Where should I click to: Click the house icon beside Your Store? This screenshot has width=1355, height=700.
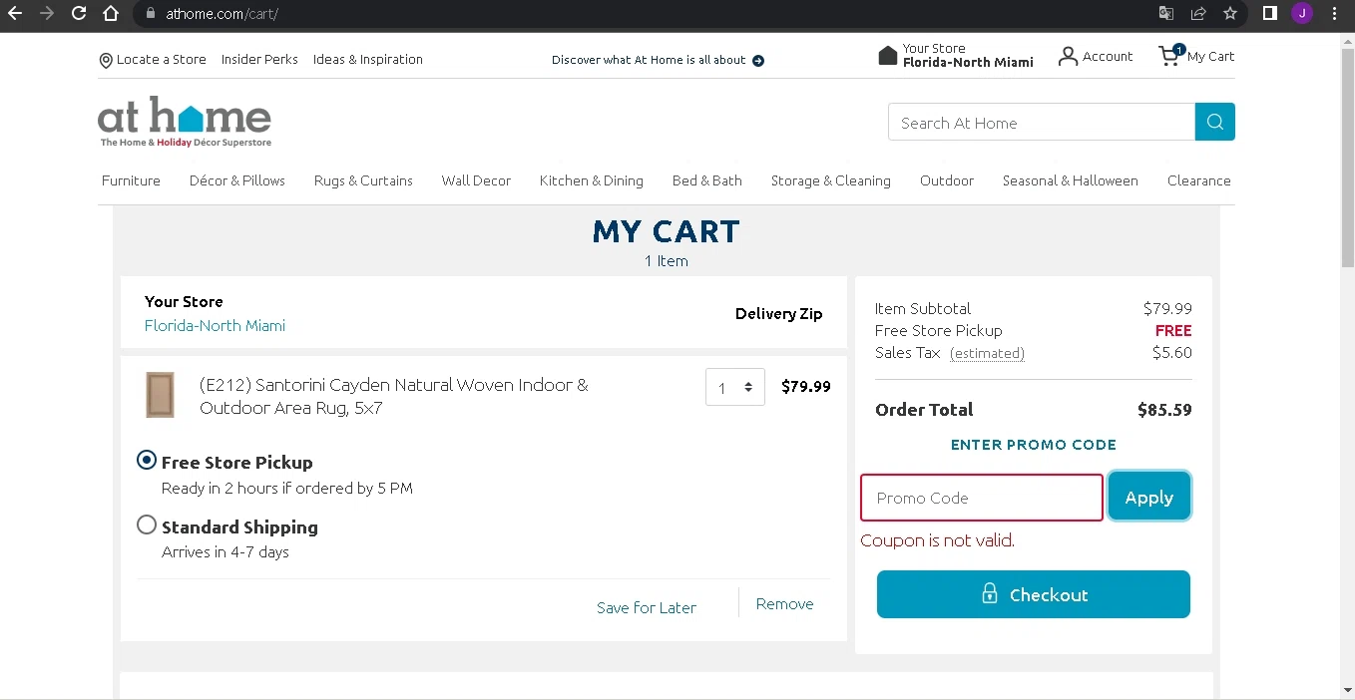tap(888, 55)
